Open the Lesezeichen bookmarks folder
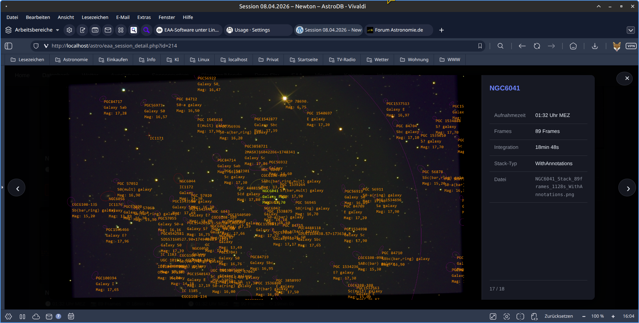The width and height of the screenshot is (639, 323). (27, 60)
